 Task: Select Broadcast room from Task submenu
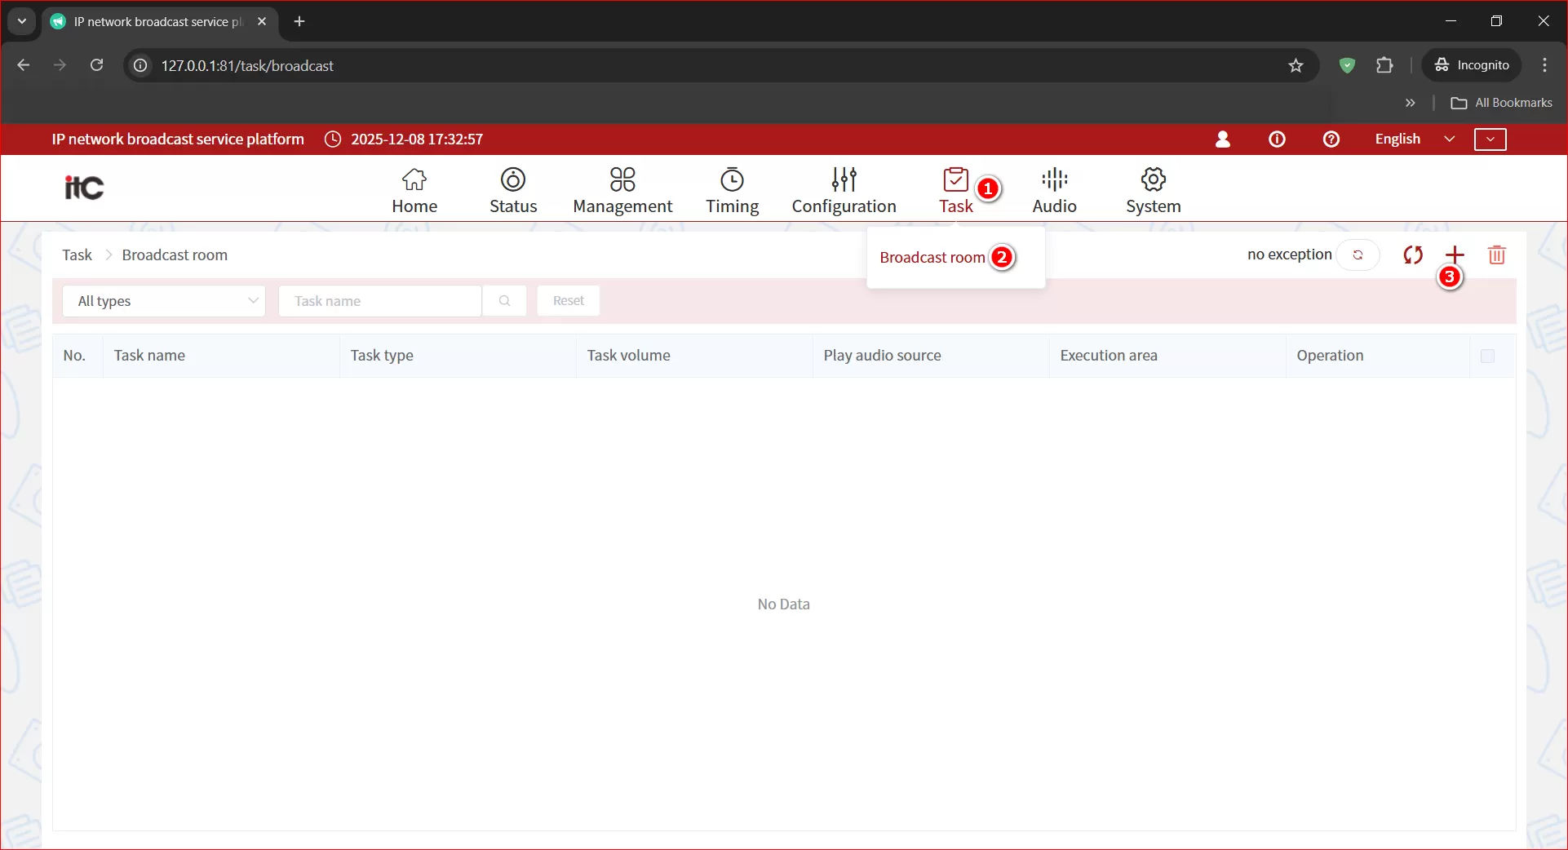[932, 258]
